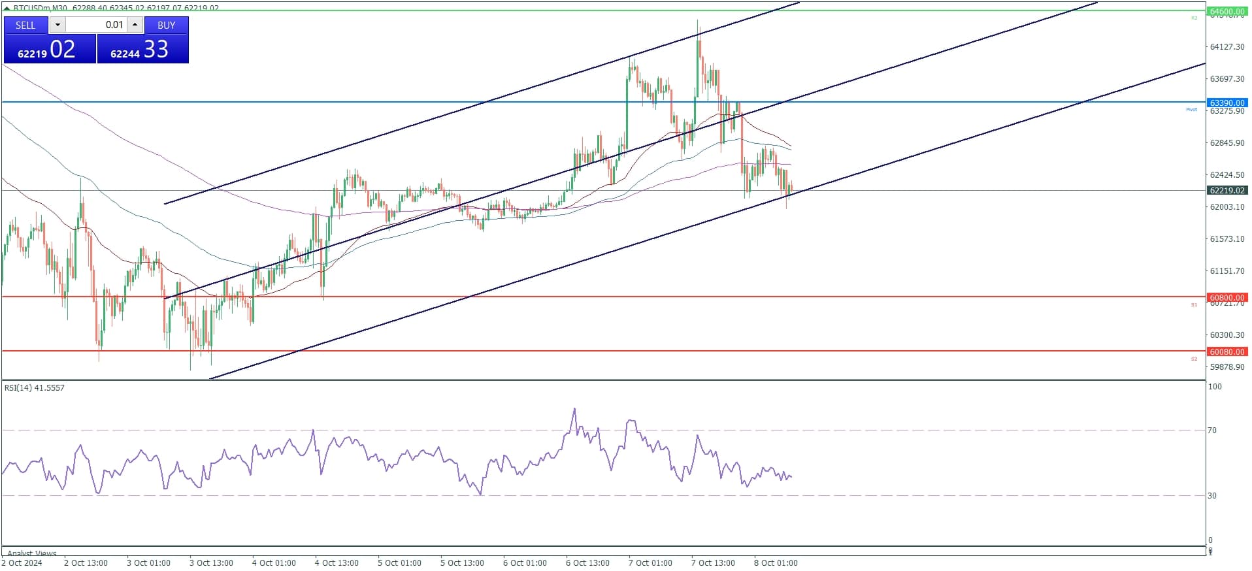Image resolution: width=1252 pixels, height=571 pixels.
Task: Click the 63697.30 price axis value
Action: click(1227, 78)
